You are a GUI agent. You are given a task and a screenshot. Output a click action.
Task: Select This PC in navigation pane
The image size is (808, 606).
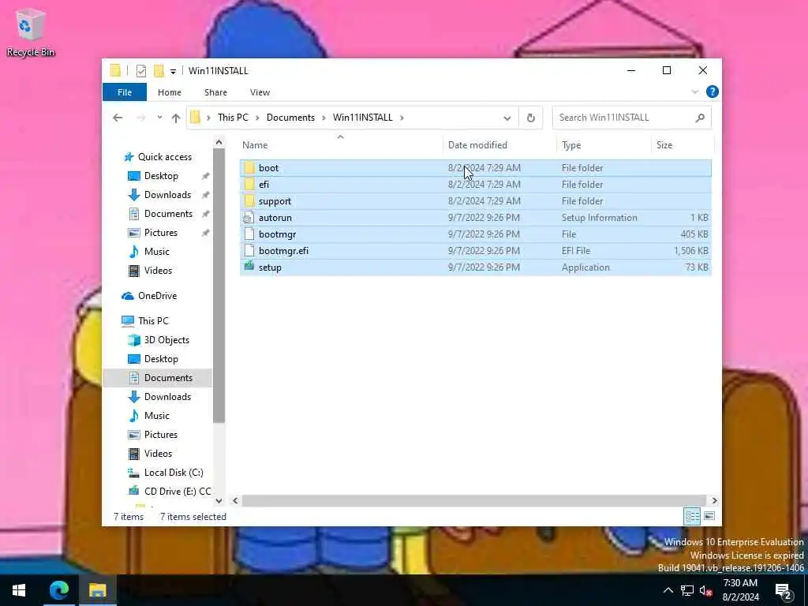pos(153,321)
